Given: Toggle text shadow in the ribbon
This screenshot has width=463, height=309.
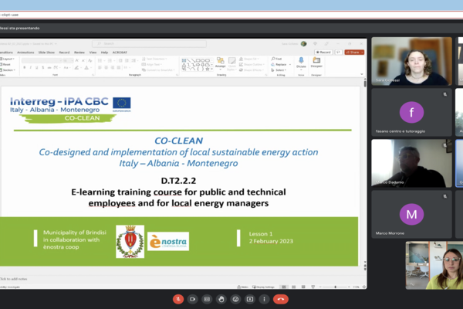Looking at the screenshot, I should coord(42,68).
